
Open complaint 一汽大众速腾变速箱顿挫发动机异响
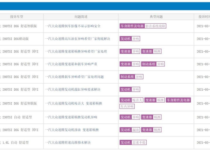71,117
